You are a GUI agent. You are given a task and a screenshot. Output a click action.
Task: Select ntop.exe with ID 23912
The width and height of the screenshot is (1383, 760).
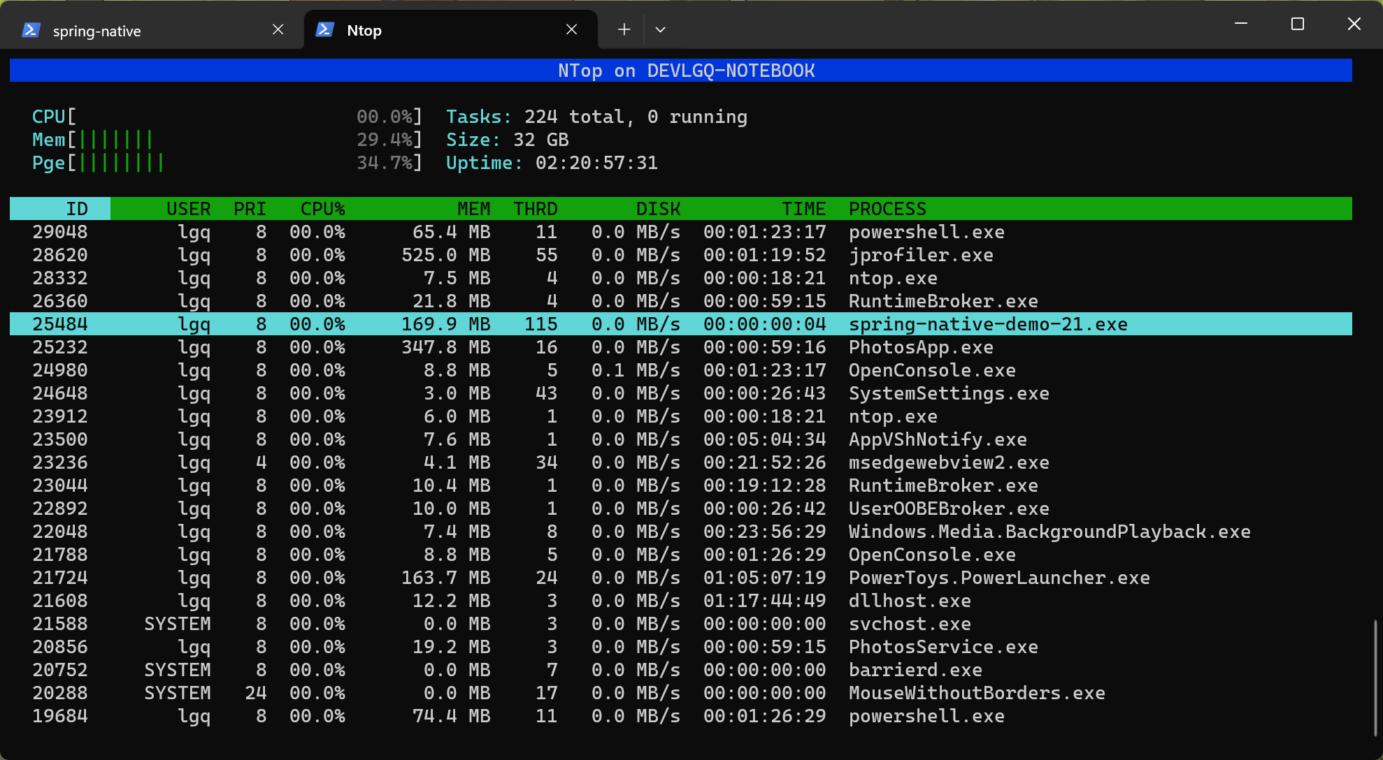pyautogui.click(x=681, y=416)
